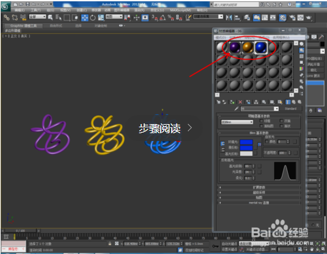Viewport: 327px width, 254px height.
Task: Toggle the Angle Snap tool
Action: pos(163,18)
